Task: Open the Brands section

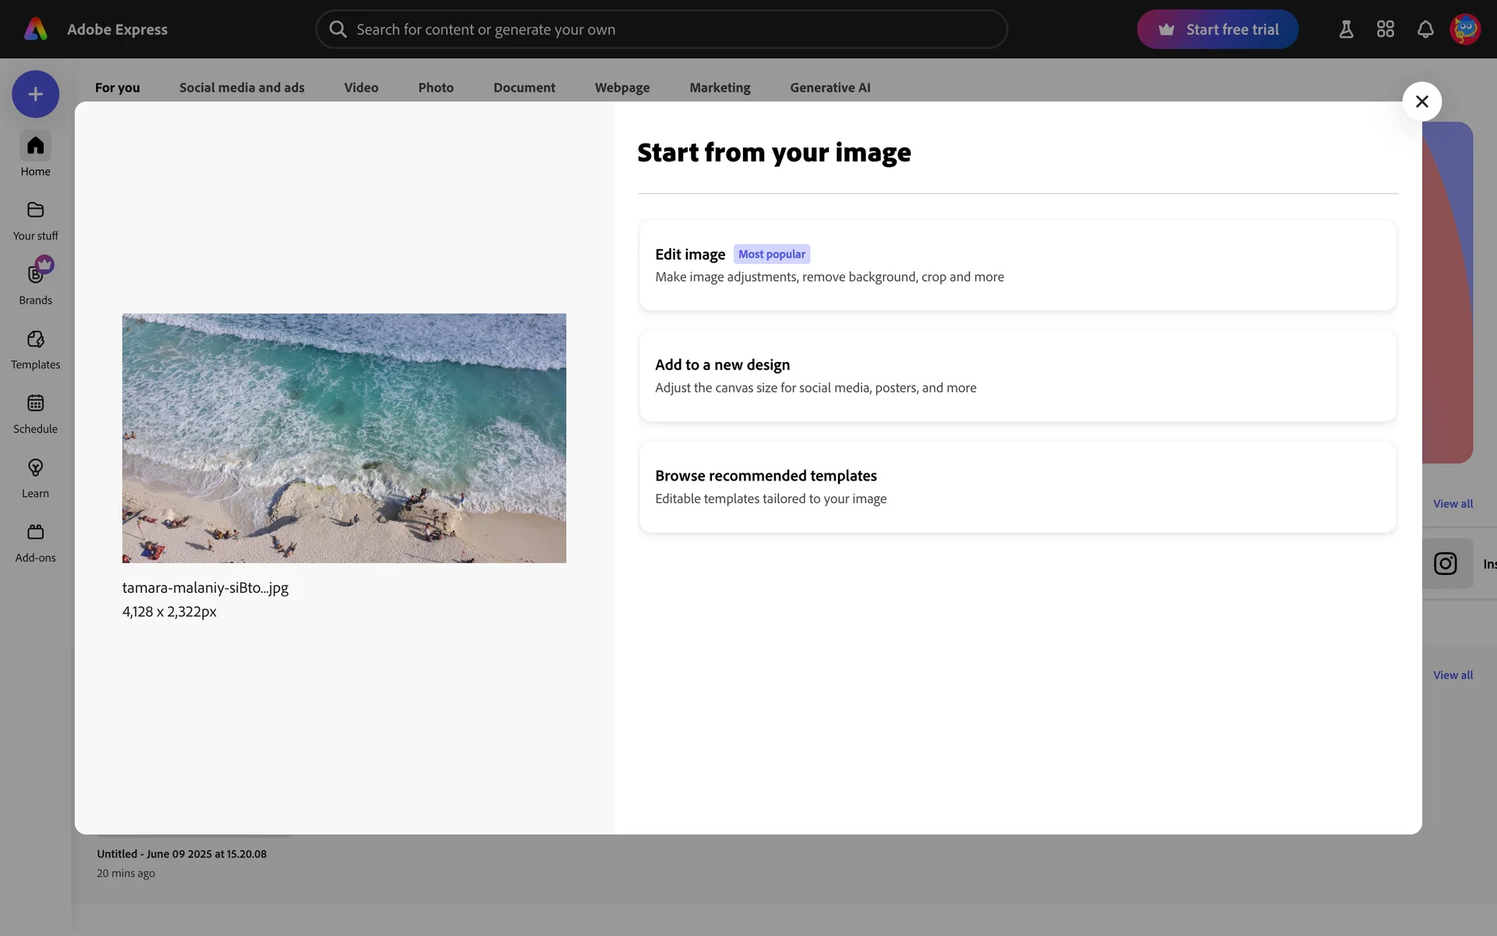Action: [35, 284]
